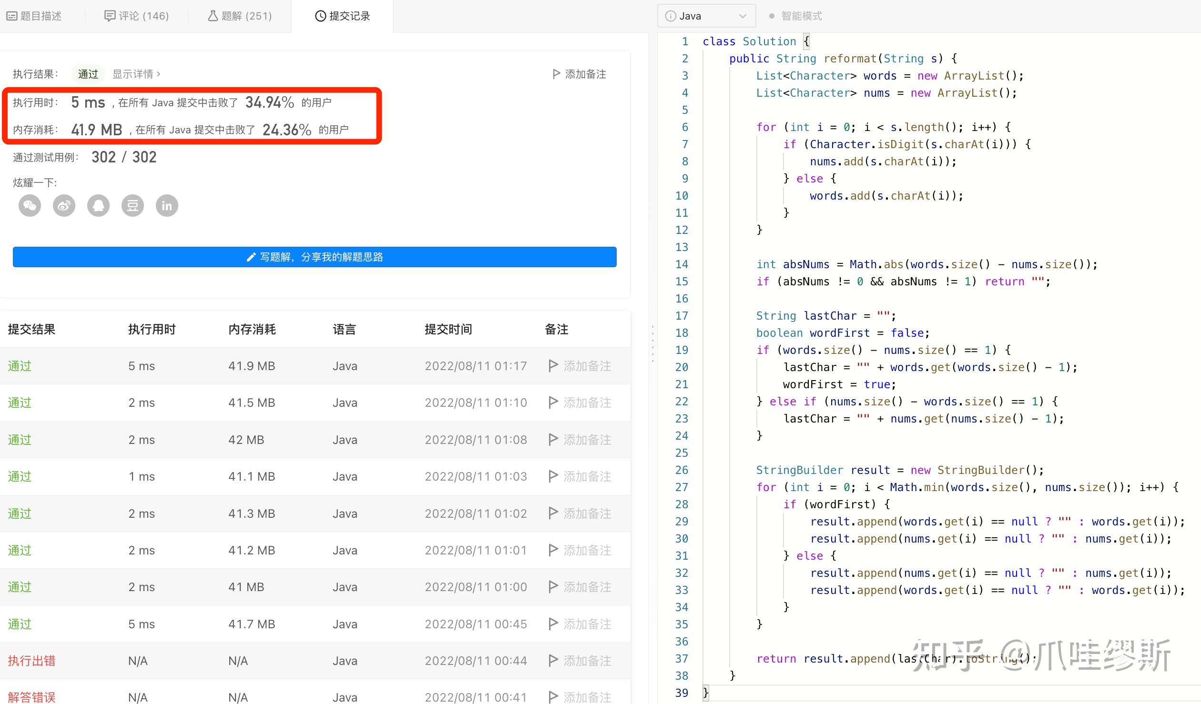
Task: Share result via Weibo icon
Action: tap(64, 205)
